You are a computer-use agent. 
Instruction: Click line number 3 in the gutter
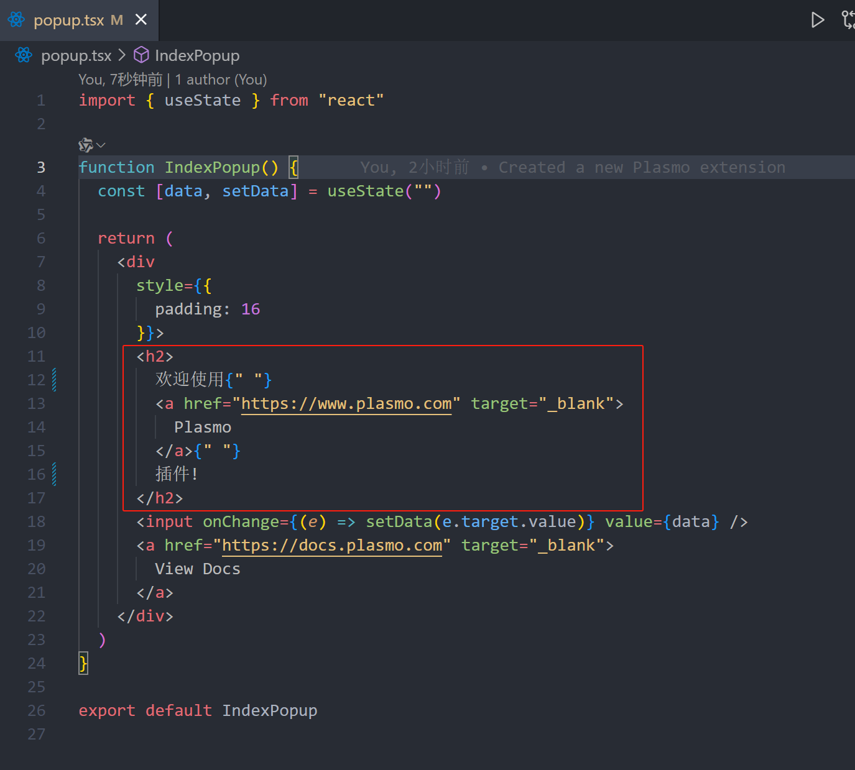pyautogui.click(x=41, y=167)
